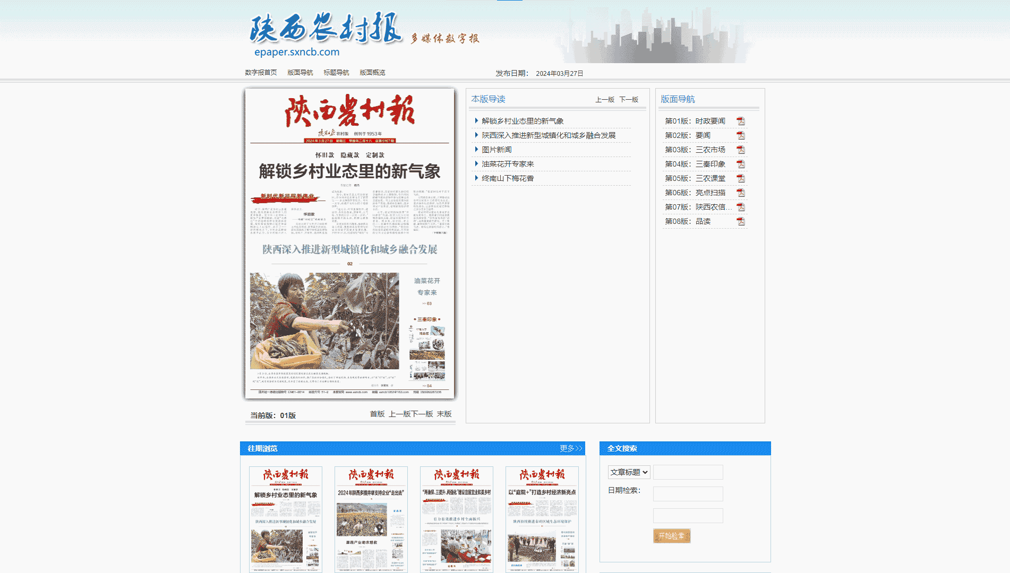Download PDF icon for 第05版 三农课堂

click(740, 179)
